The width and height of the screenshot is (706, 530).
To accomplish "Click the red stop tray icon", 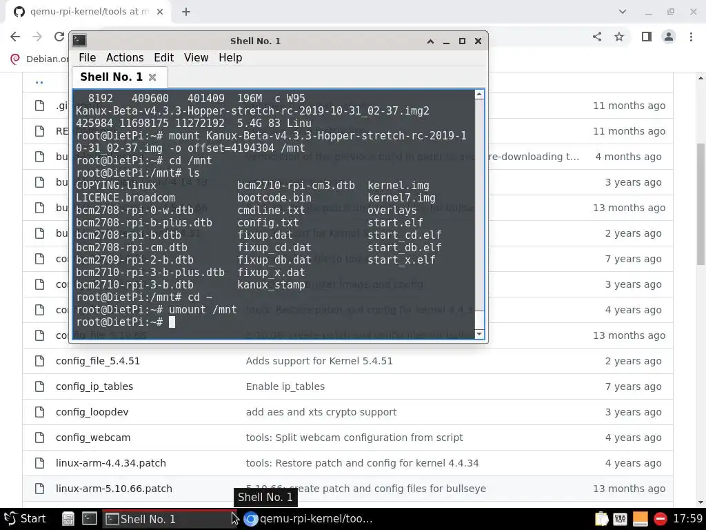I will (x=660, y=519).
